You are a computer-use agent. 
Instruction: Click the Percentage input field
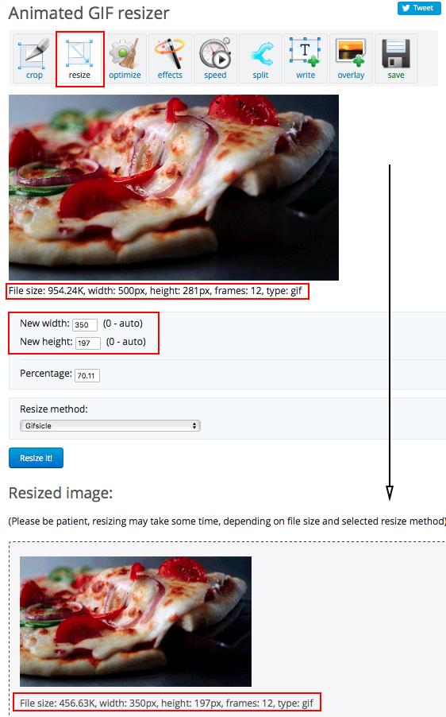[87, 375]
